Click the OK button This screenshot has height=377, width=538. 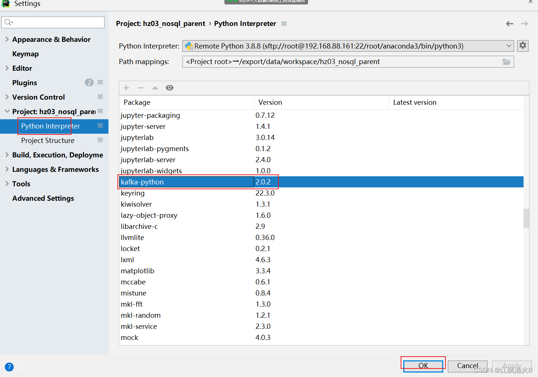423,366
